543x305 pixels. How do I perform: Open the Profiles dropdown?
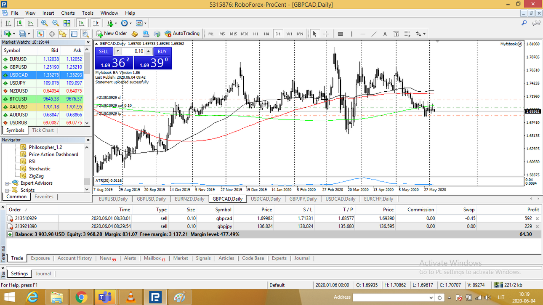25,34
